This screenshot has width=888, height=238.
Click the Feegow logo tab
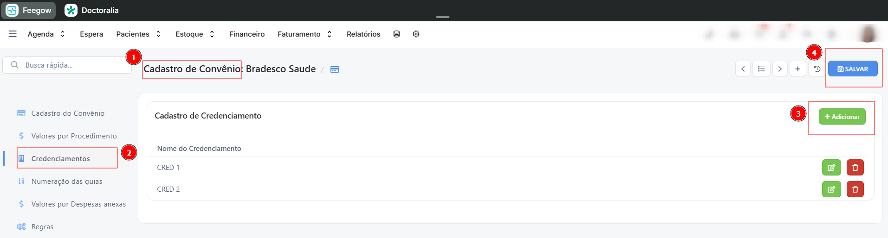(x=29, y=10)
